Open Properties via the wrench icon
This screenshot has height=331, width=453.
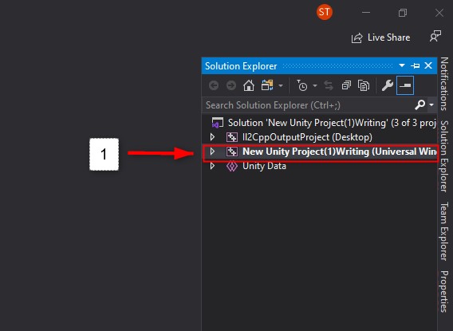pos(387,86)
